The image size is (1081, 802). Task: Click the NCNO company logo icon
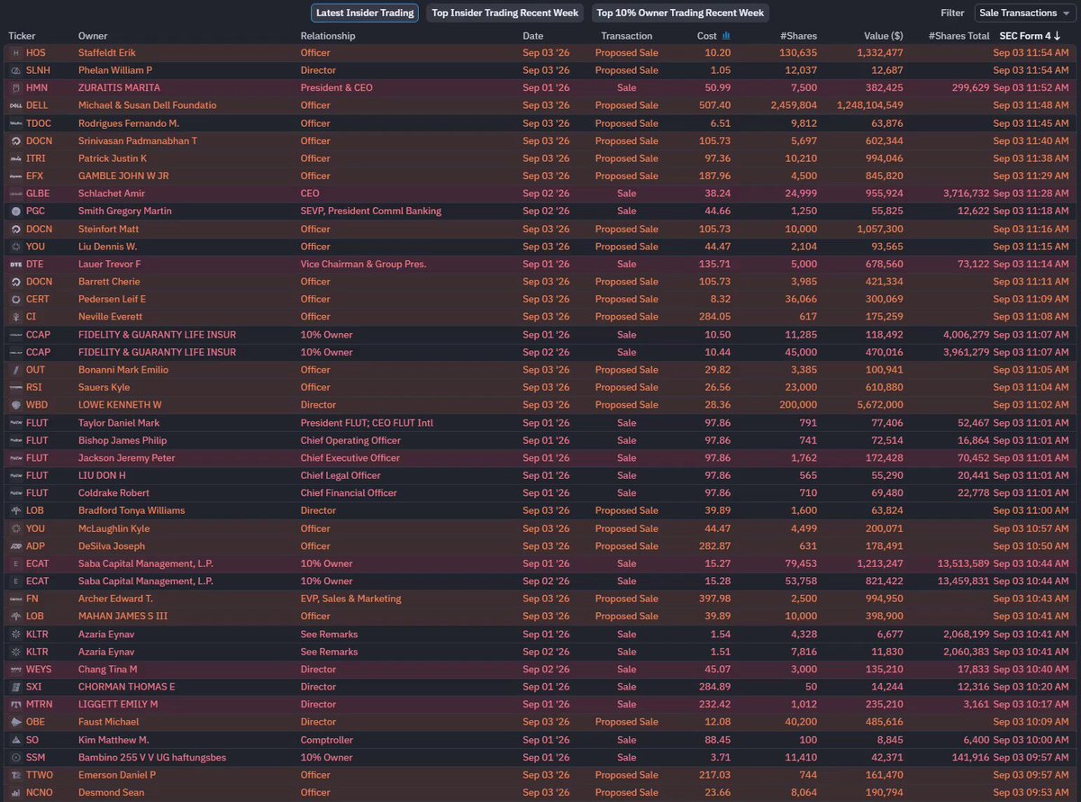pyautogui.click(x=15, y=793)
